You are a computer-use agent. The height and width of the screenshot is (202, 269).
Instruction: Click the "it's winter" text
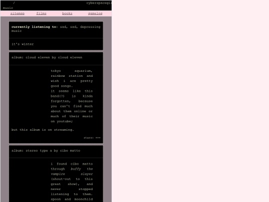coord(22,44)
